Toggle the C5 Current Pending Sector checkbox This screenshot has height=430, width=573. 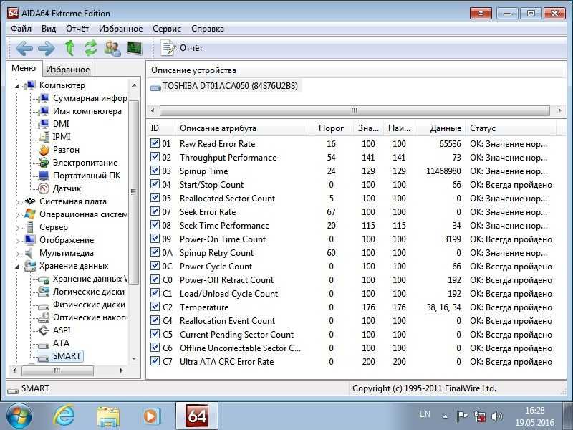click(155, 334)
